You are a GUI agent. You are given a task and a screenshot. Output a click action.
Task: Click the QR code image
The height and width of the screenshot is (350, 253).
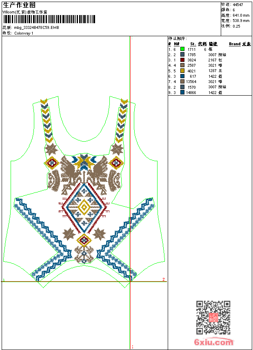[213, 317]
